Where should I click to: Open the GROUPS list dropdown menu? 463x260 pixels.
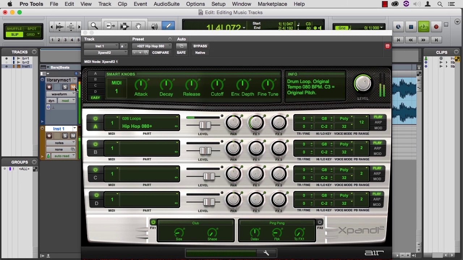click(34, 162)
